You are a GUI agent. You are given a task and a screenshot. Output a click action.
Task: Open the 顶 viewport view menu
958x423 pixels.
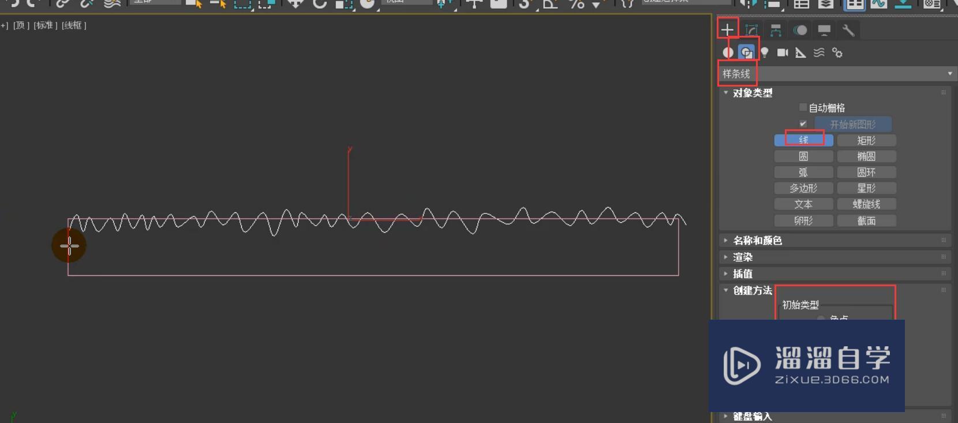click(x=21, y=25)
